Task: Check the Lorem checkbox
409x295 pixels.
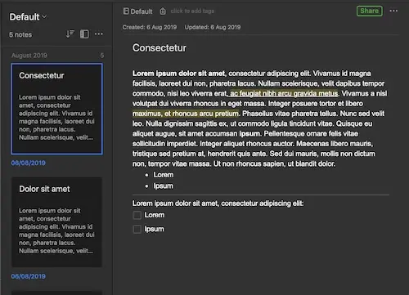Action: click(x=137, y=215)
